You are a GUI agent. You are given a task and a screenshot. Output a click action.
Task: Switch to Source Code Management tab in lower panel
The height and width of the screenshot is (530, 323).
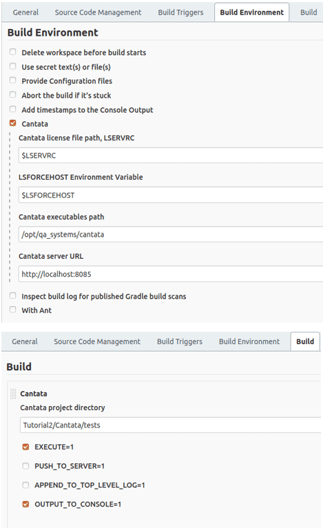click(97, 341)
